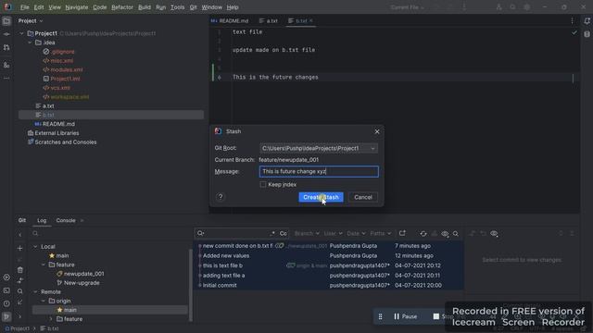Toggle Match Case in log search
The width and height of the screenshot is (593, 333).
pos(283,234)
